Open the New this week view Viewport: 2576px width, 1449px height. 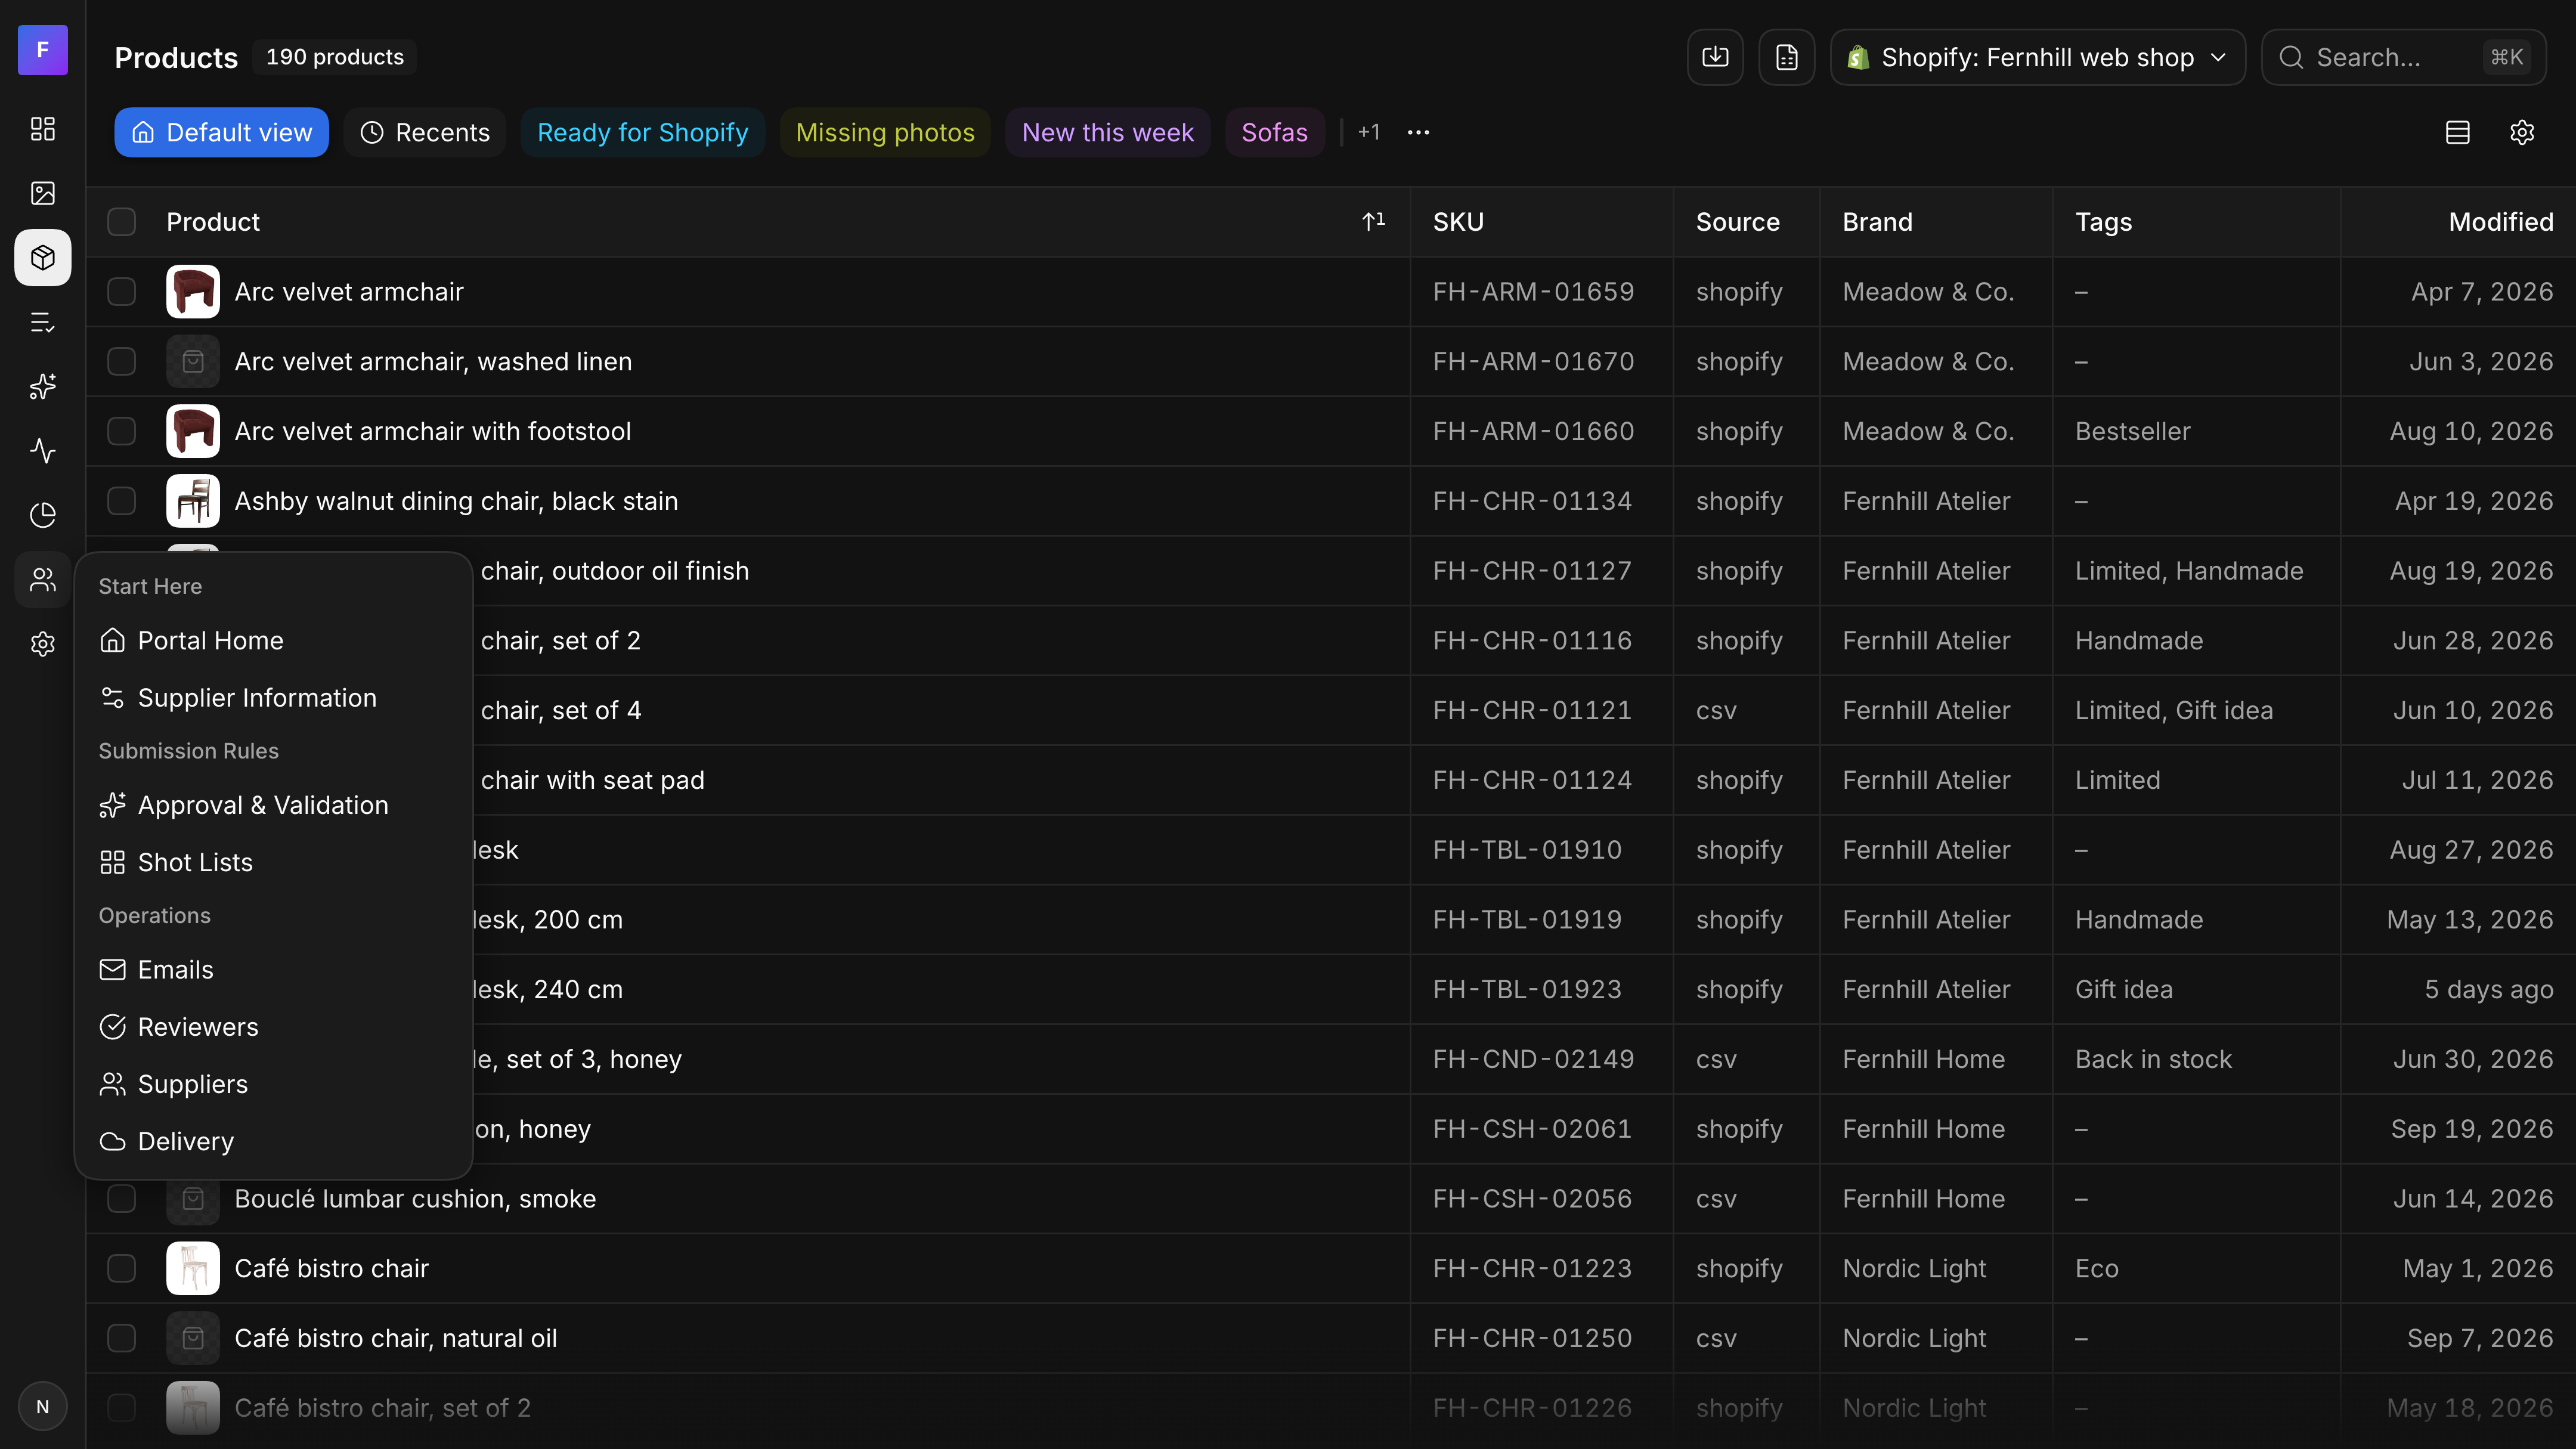1108,132
